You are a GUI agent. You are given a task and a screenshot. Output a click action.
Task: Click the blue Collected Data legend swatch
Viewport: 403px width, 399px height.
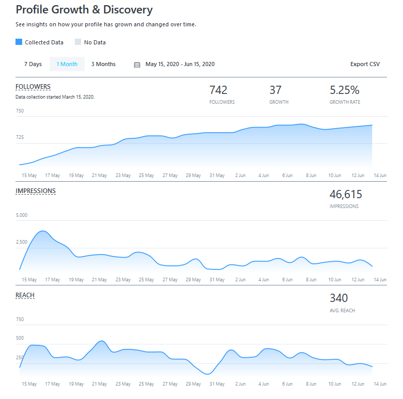[19, 42]
